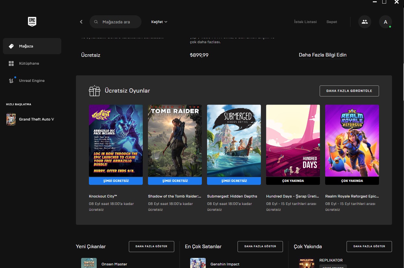Click ŞİMDİ ÜCRETSİZ under Knockout City
The width and height of the screenshot is (404, 268).
coord(116,181)
